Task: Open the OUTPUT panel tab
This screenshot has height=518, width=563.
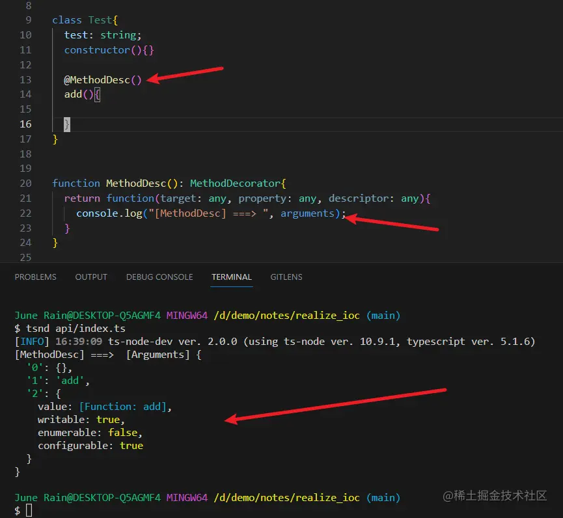Action: point(91,277)
